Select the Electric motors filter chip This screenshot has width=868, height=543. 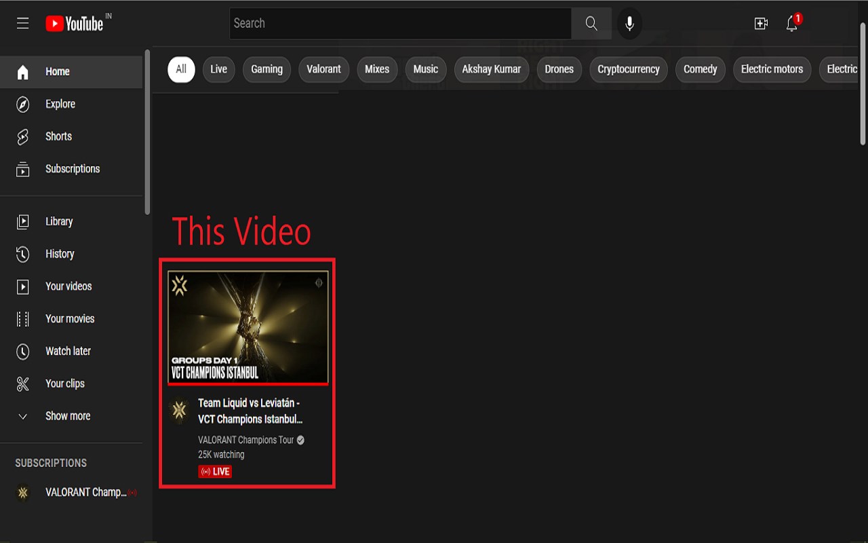[772, 69]
